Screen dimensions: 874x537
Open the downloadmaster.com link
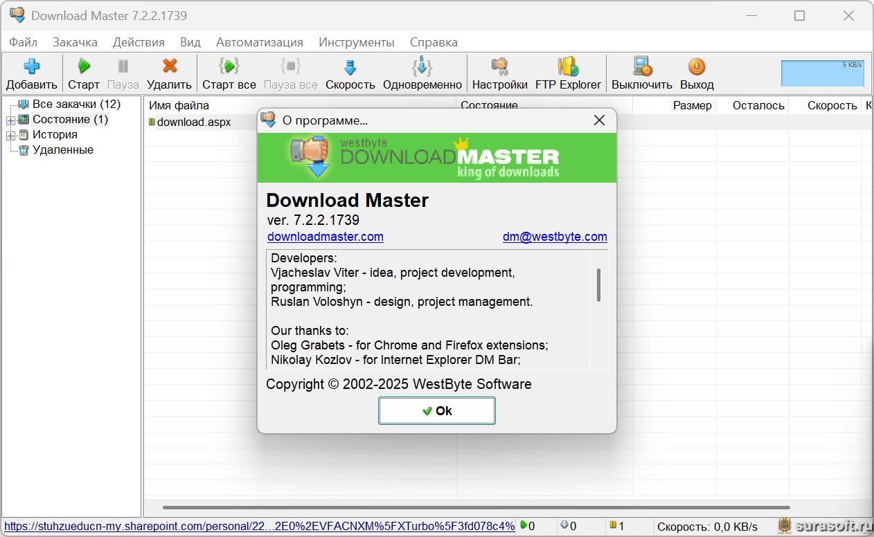click(325, 237)
